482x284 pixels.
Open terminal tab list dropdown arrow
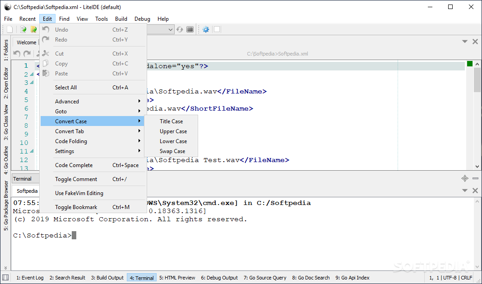(465, 191)
